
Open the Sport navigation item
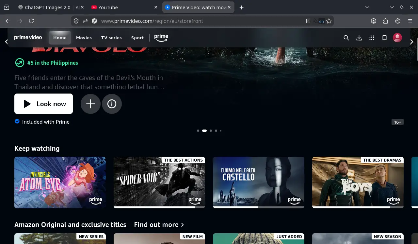click(137, 38)
